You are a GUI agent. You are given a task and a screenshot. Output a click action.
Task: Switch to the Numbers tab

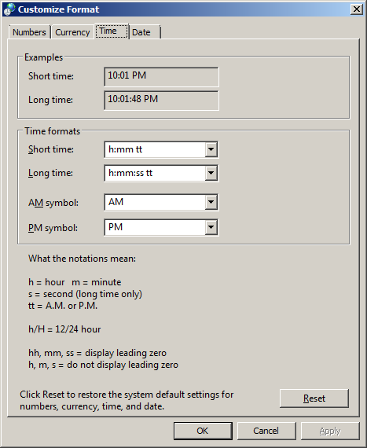tap(29, 32)
